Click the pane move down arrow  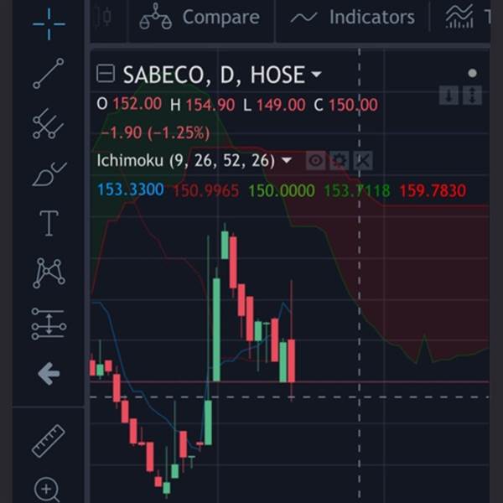[x=449, y=96]
